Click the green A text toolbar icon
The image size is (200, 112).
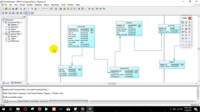pos(92,9)
